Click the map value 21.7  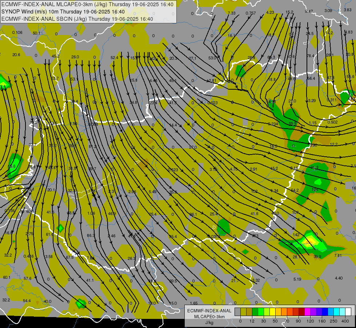[235, 281]
